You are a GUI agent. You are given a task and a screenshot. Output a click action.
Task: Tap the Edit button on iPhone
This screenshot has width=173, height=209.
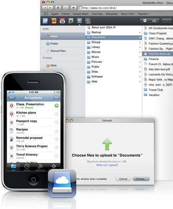coord(56,98)
